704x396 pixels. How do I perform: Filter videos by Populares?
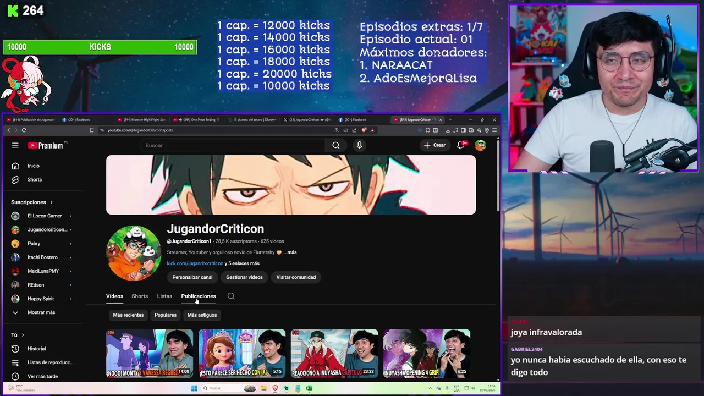tap(166, 315)
